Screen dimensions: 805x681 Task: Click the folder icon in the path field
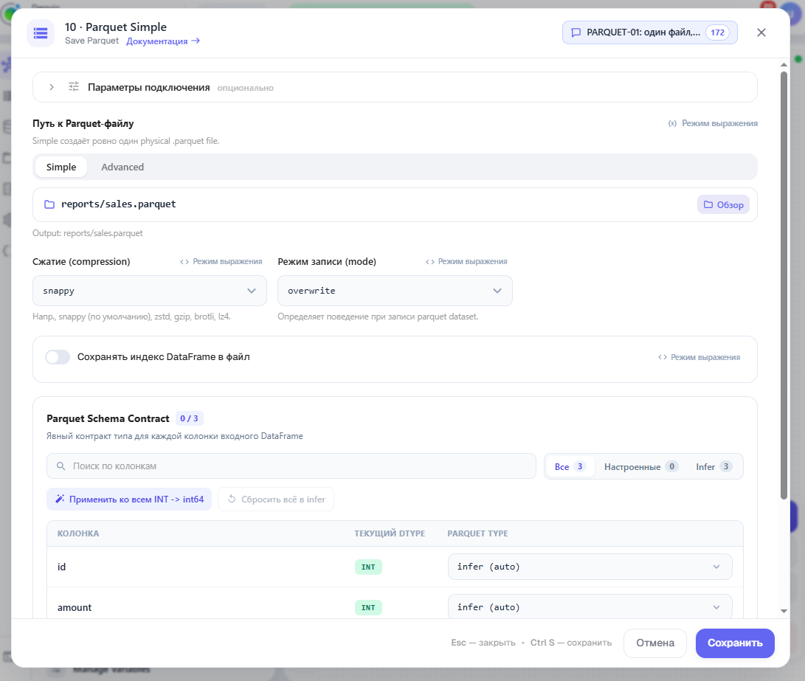pos(49,204)
